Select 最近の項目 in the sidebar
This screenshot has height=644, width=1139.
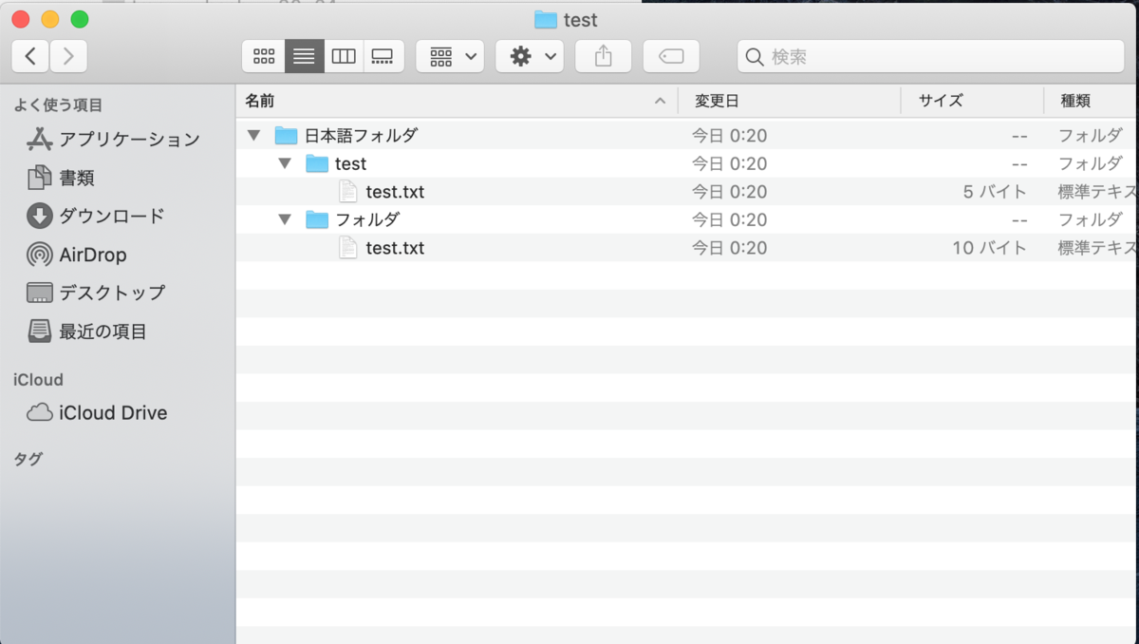point(100,330)
